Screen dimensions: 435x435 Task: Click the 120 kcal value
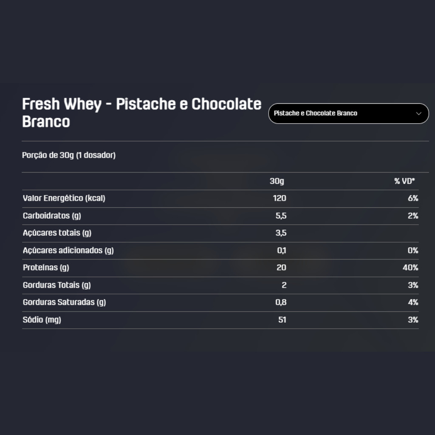(x=280, y=198)
